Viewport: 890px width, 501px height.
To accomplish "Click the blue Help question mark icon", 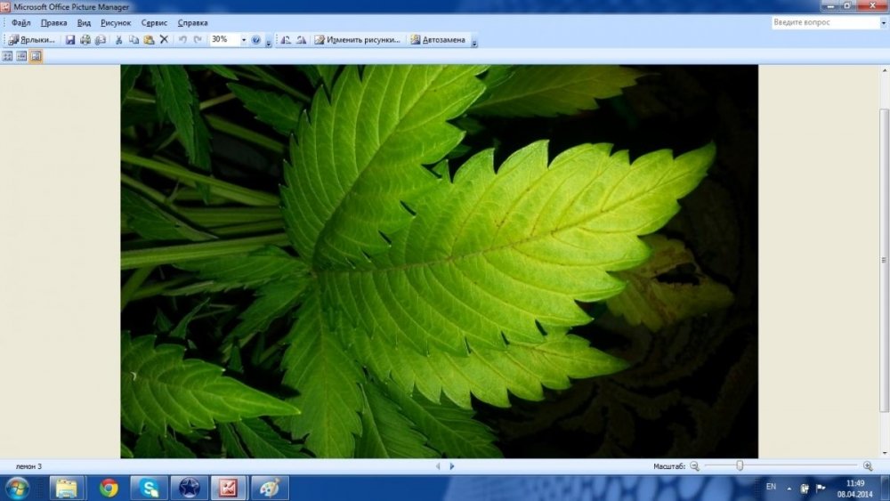I will (x=256, y=40).
